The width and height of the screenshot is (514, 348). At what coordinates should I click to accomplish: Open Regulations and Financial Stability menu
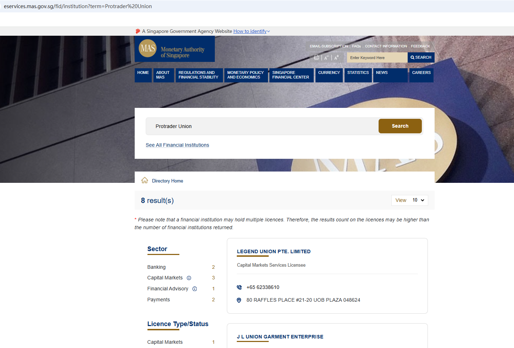click(199, 75)
